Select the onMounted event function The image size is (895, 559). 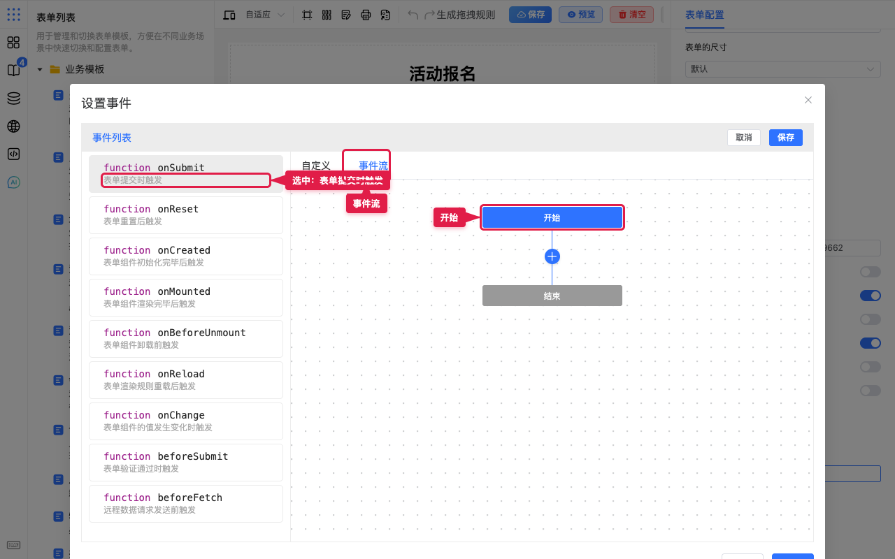(x=186, y=297)
